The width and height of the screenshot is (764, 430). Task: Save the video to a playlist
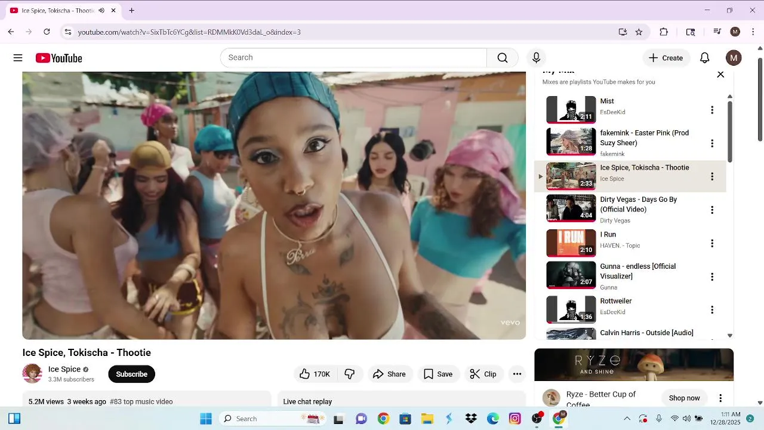click(438, 374)
